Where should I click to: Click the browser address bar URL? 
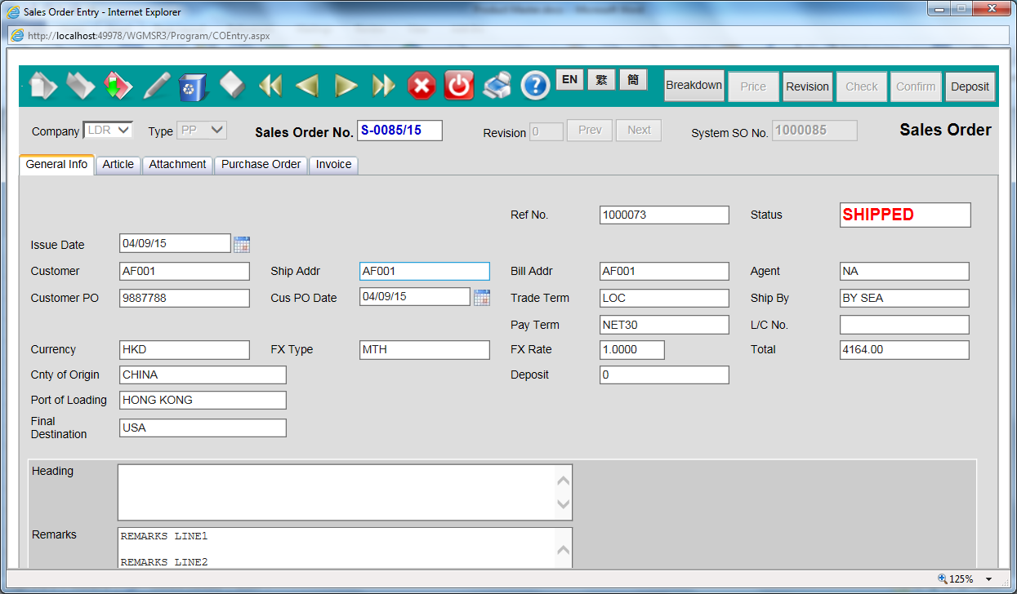point(149,36)
